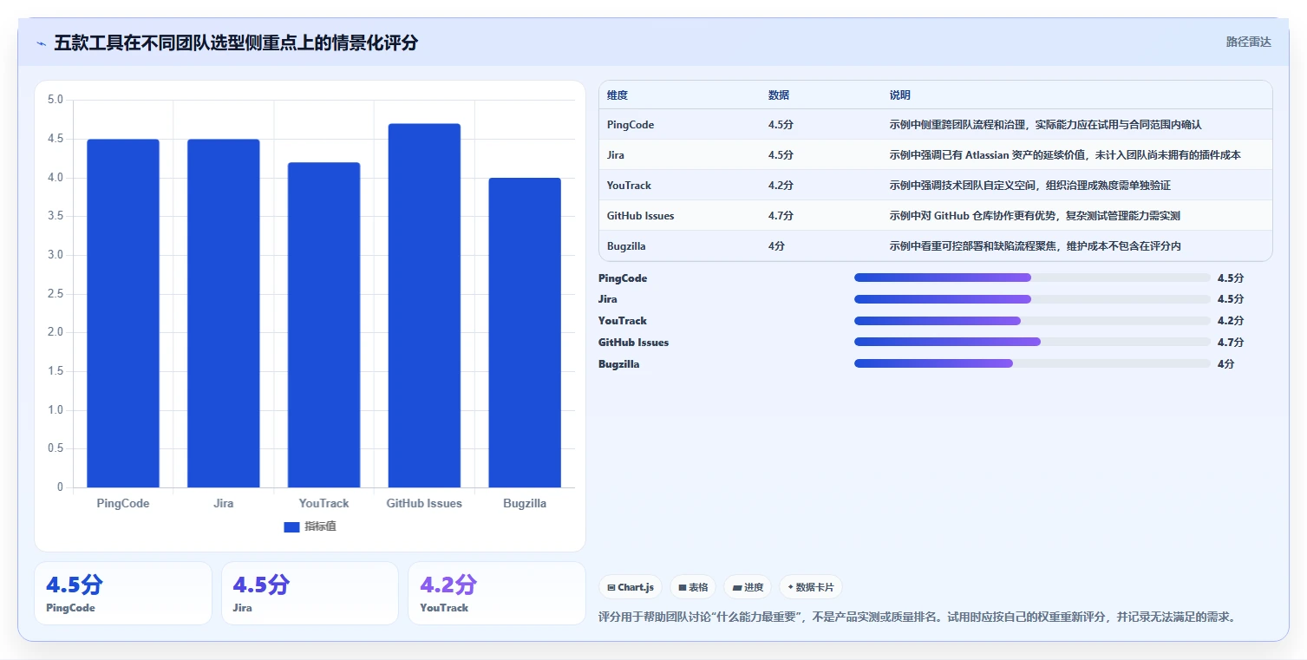Click the PingCode x-axis label
The width and height of the screenshot is (1307, 660).
pyautogui.click(x=123, y=503)
